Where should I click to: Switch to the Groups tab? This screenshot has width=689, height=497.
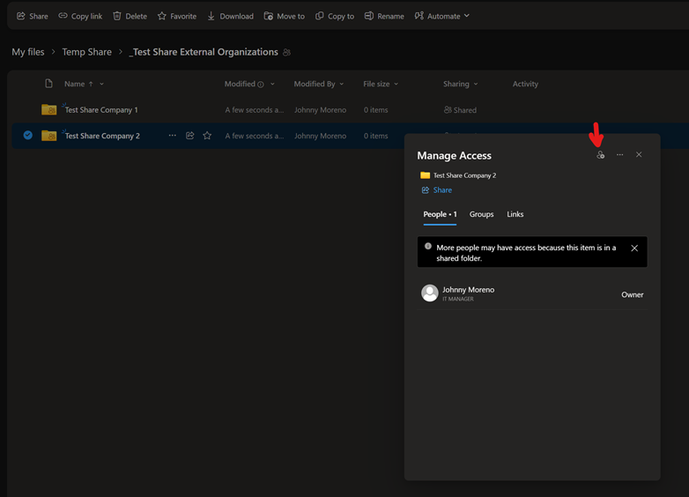pyautogui.click(x=482, y=214)
